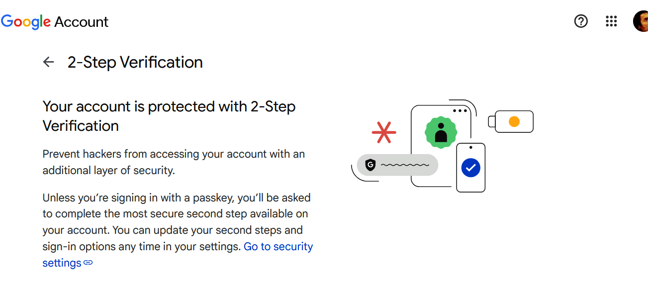648x287 pixels.
Task: Click the "Your account is protected" heading
Action: (x=169, y=115)
